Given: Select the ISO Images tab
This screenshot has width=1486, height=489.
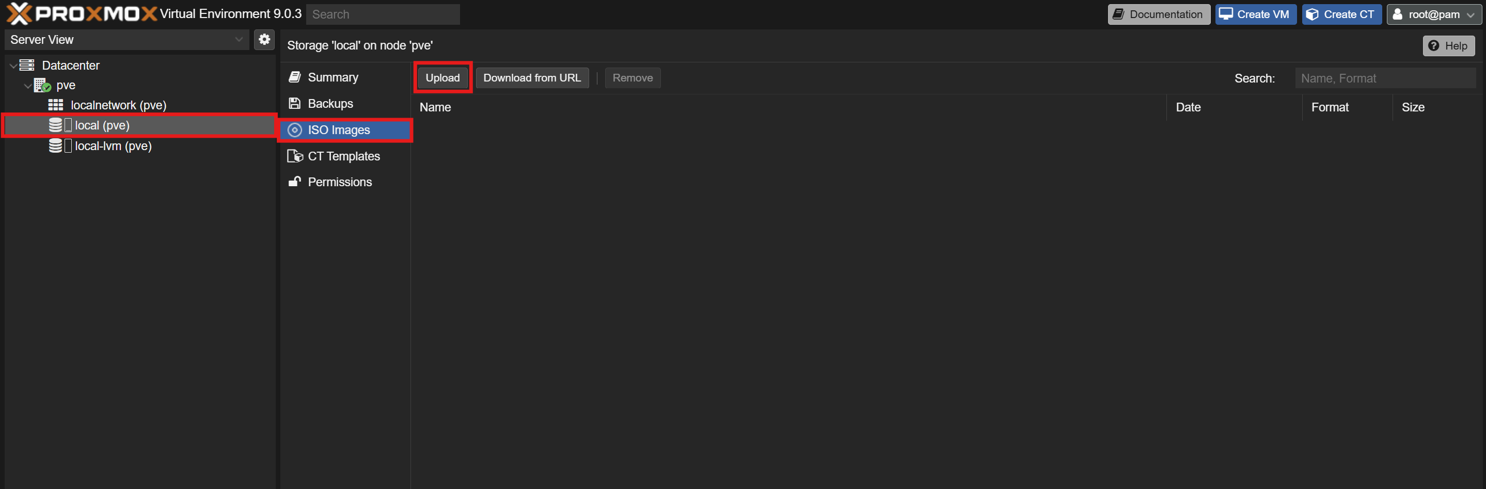Looking at the screenshot, I should [338, 130].
